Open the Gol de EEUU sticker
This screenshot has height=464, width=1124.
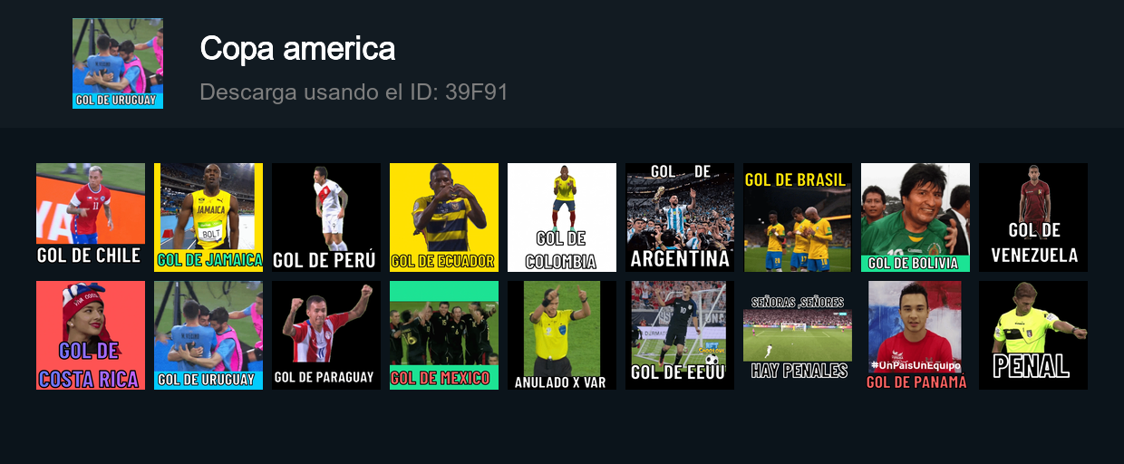point(680,335)
